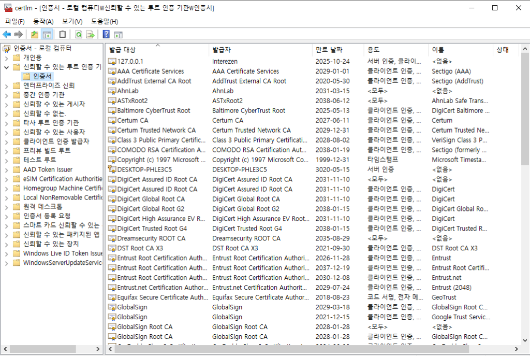Toggle the Show/Hide Console Tree icon

click(47, 35)
